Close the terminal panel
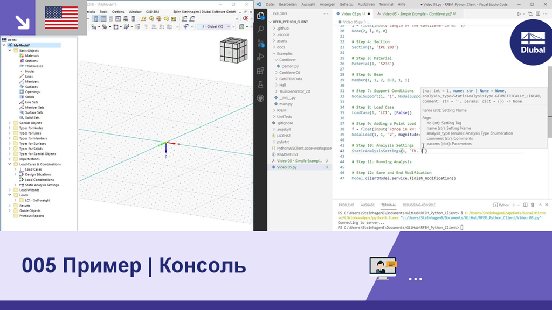The height and width of the screenshot is (310, 552). tap(547, 205)
